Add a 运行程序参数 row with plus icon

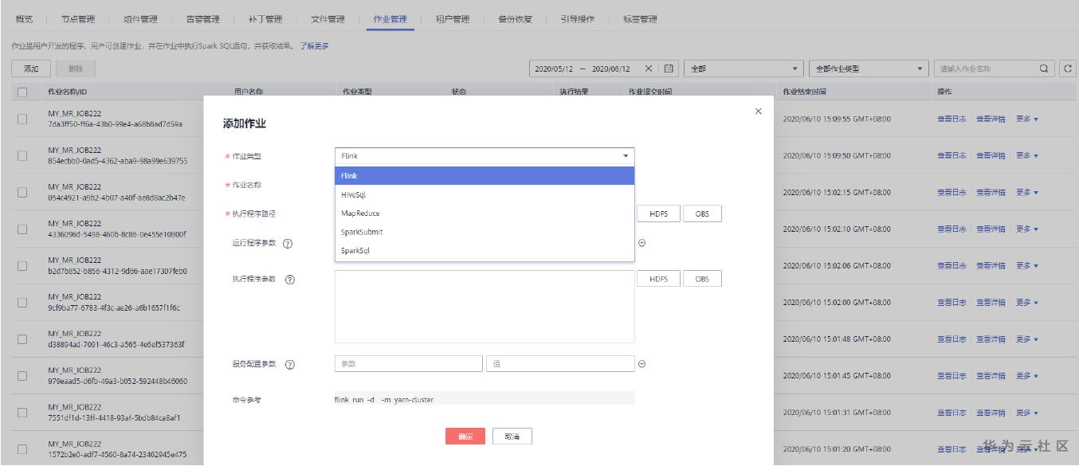(x=642, y=243)
